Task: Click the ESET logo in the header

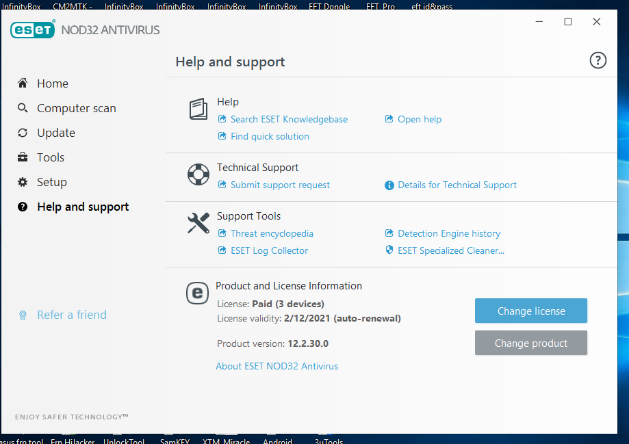Action: (33, 29)
